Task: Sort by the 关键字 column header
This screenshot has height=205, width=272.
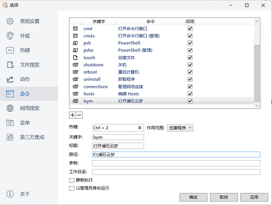Action: click(x=99, y=21)
